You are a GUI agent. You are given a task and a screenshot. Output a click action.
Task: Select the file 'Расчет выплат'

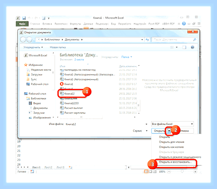71,108
